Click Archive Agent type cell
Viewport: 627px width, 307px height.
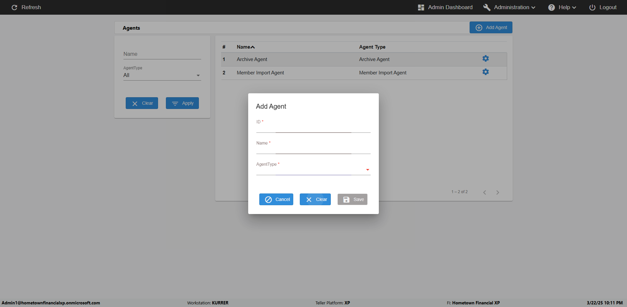coord(374,59)
